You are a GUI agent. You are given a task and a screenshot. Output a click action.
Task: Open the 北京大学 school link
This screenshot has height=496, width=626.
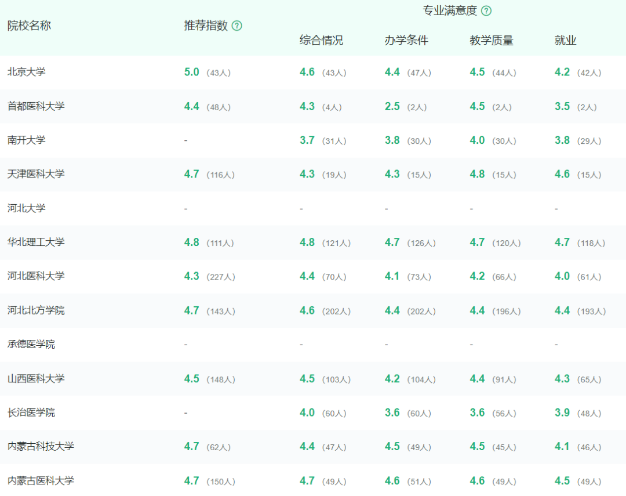pos(26,72)
